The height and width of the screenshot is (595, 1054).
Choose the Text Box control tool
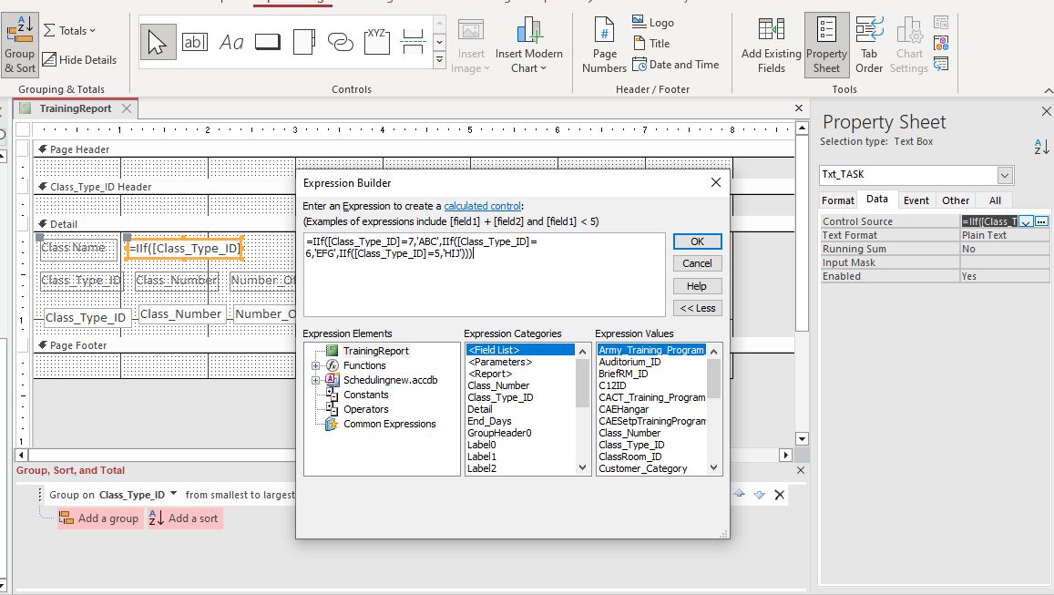tap(195, 42)
